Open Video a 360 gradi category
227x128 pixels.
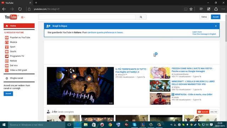pos(18,70)
